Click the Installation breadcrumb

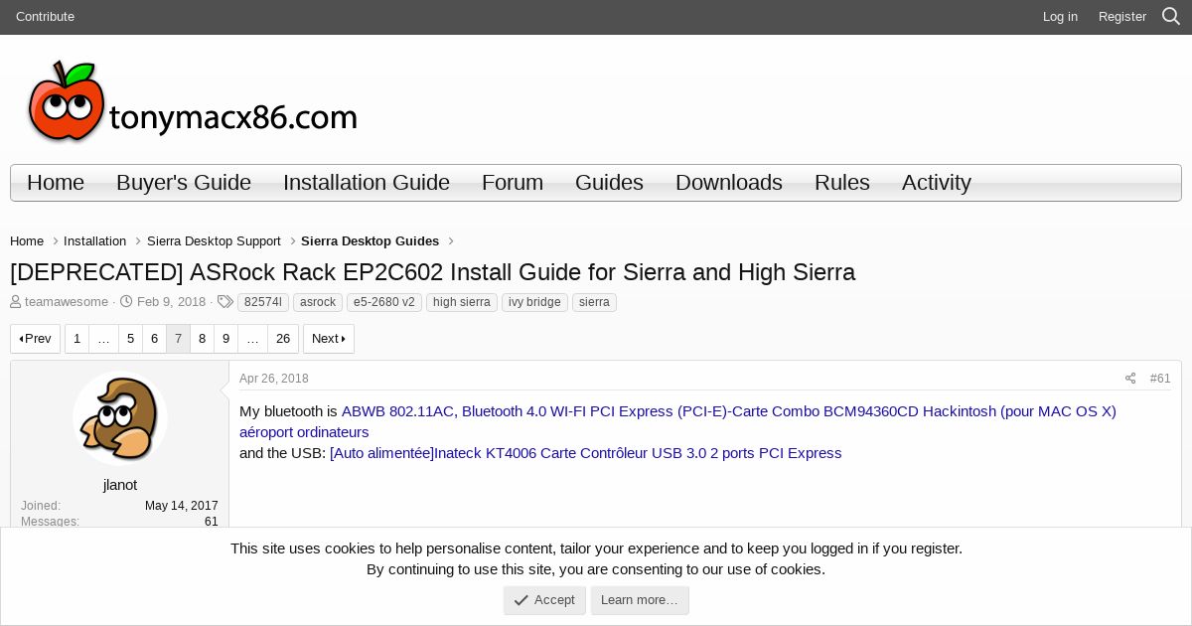click(x=94, y=241)
